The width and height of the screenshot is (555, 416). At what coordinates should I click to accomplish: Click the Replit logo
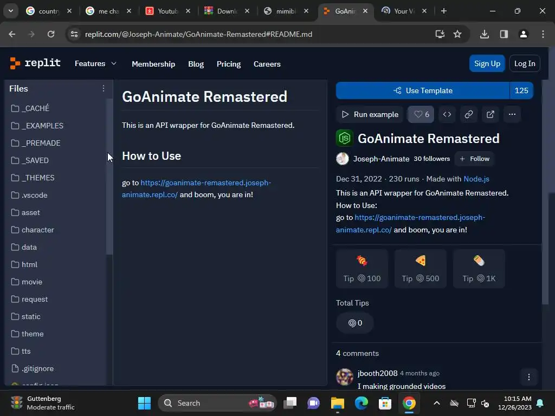point(35,63)
